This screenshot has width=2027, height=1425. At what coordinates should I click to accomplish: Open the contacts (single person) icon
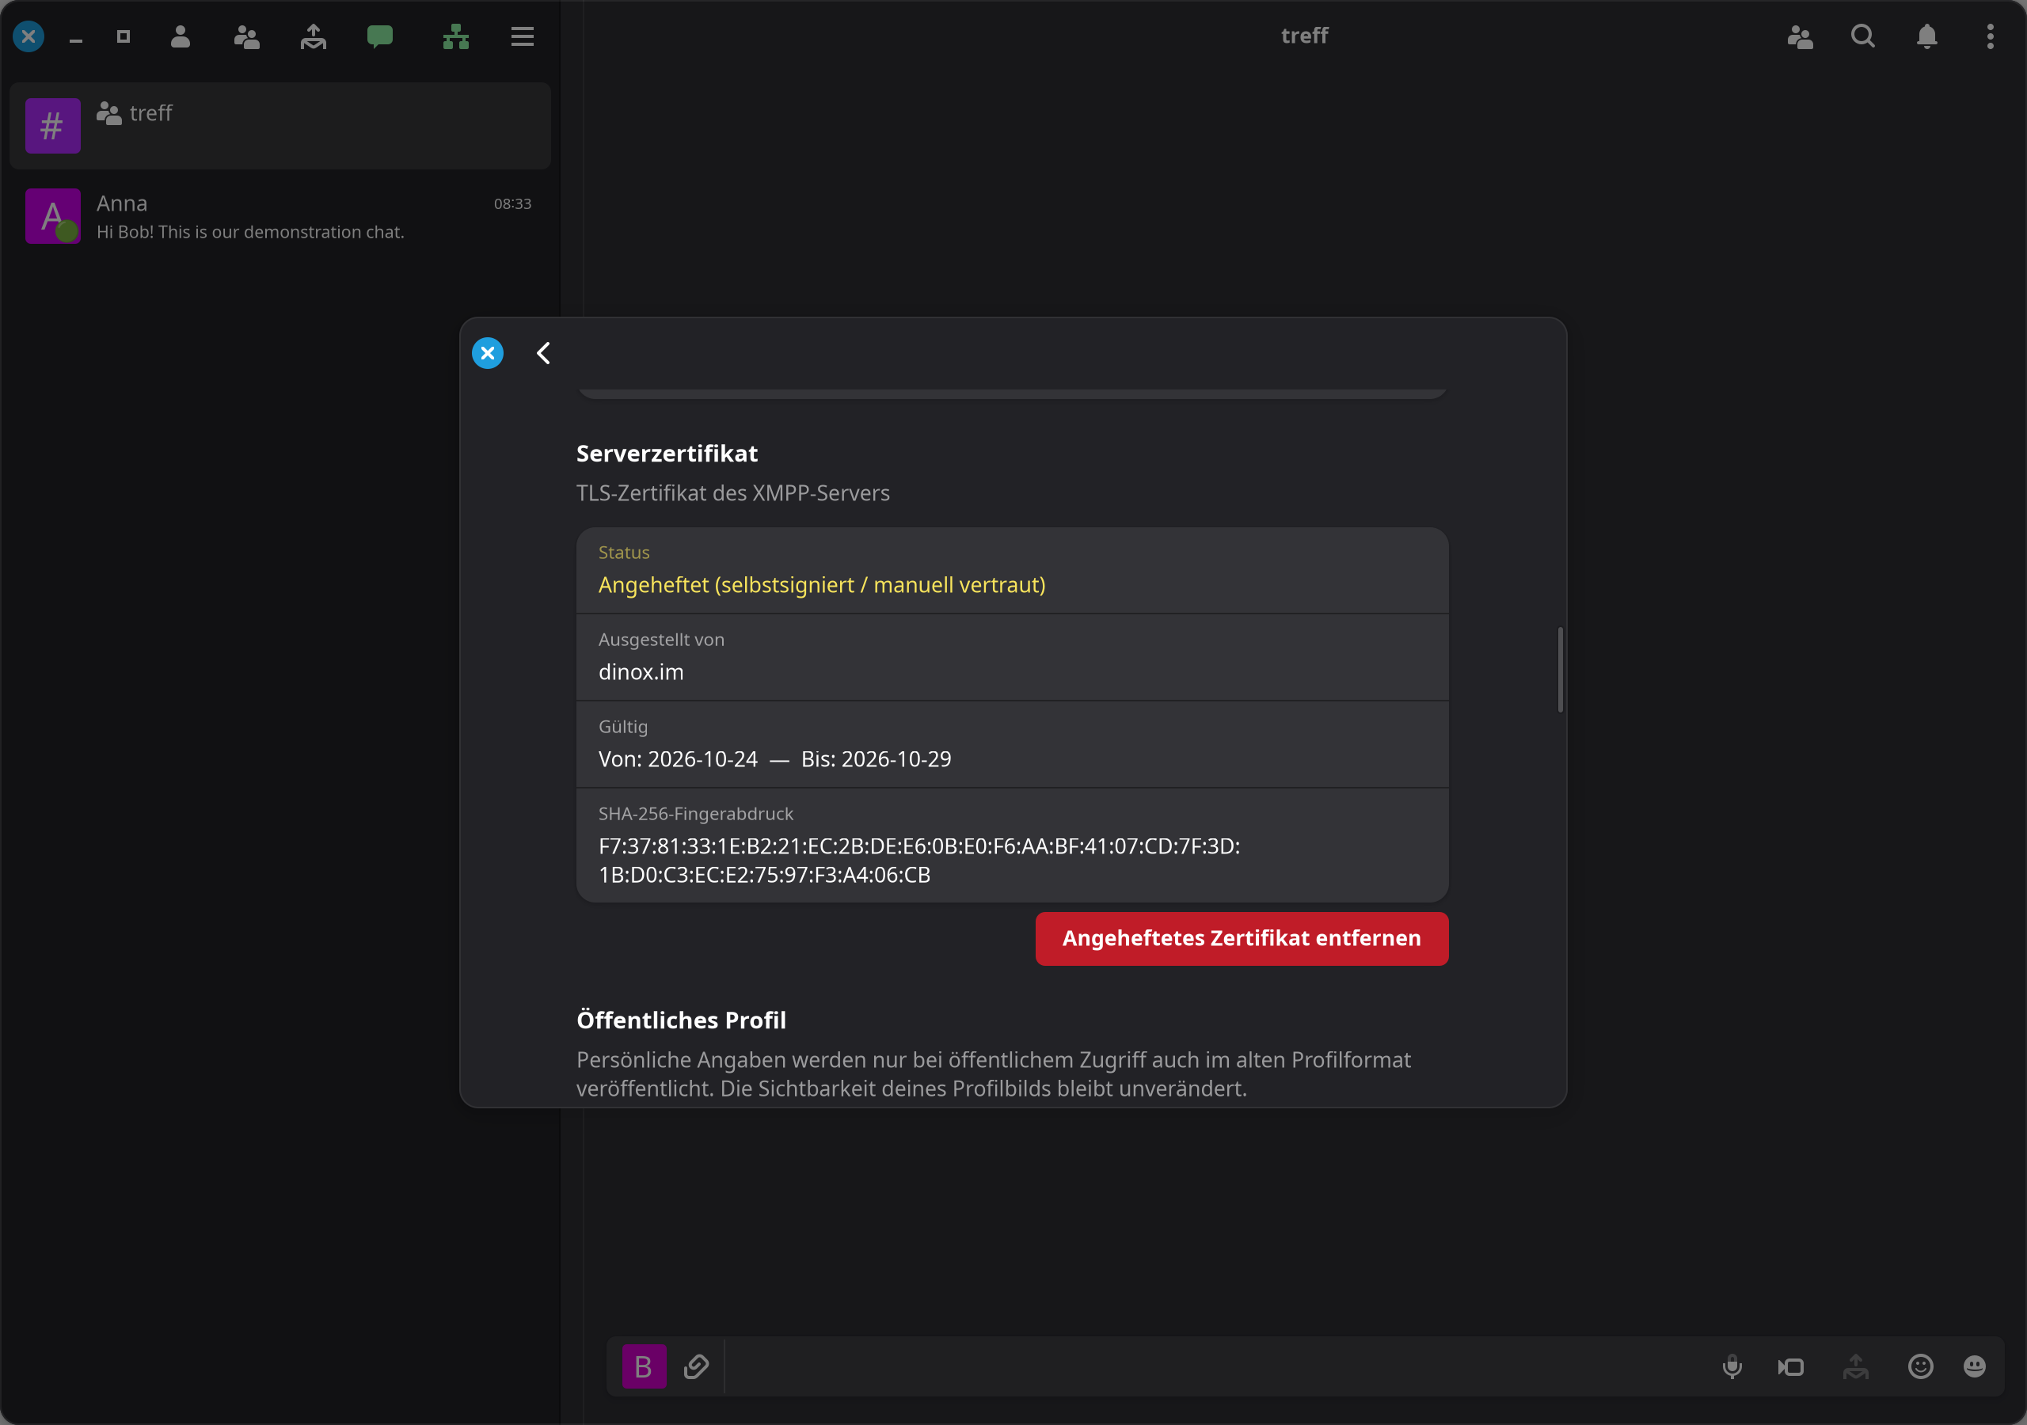coord(180,36)
